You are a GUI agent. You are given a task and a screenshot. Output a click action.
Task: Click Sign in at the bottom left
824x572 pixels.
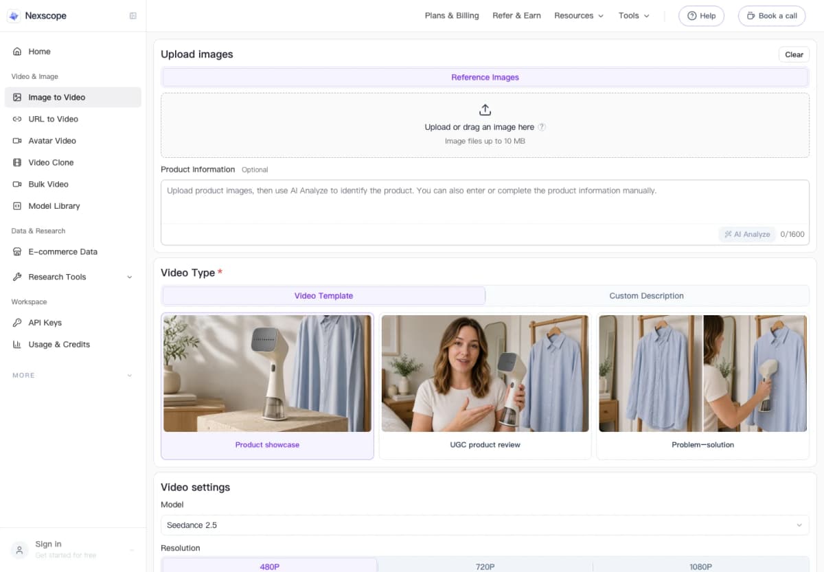tap(48, 544)
